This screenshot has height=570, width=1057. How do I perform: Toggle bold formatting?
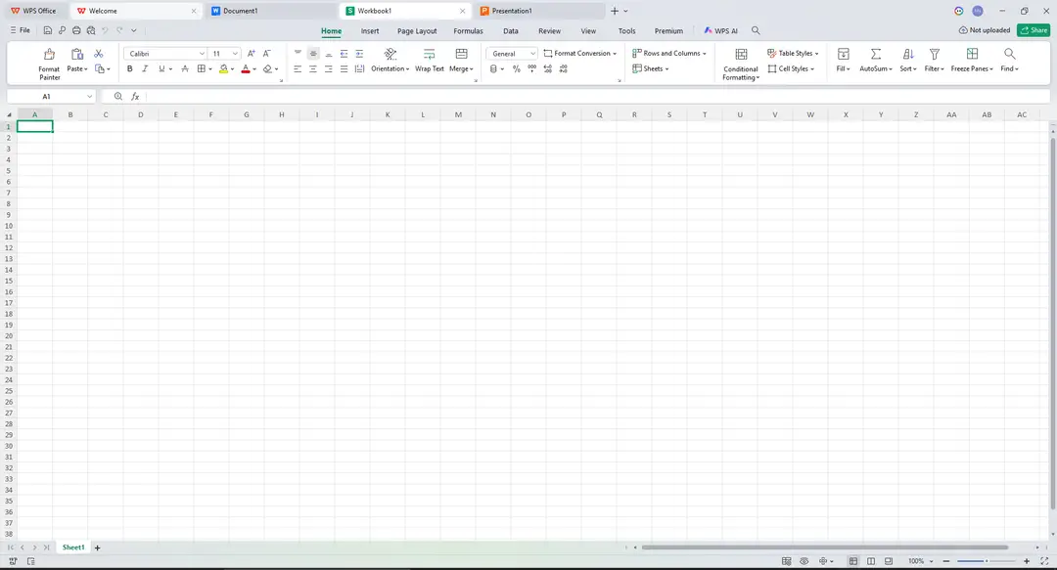click(x=129, y=68)
